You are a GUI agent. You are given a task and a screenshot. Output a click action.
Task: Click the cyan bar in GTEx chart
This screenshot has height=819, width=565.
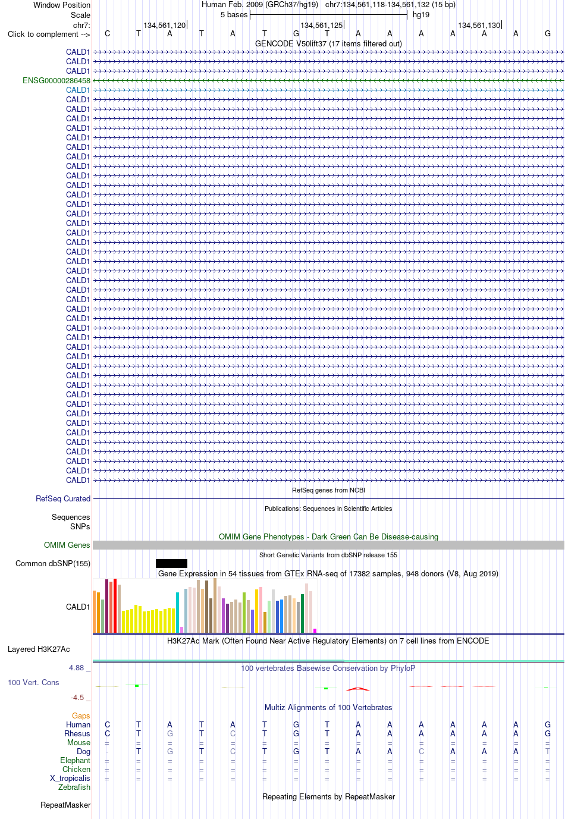(177, 613)
